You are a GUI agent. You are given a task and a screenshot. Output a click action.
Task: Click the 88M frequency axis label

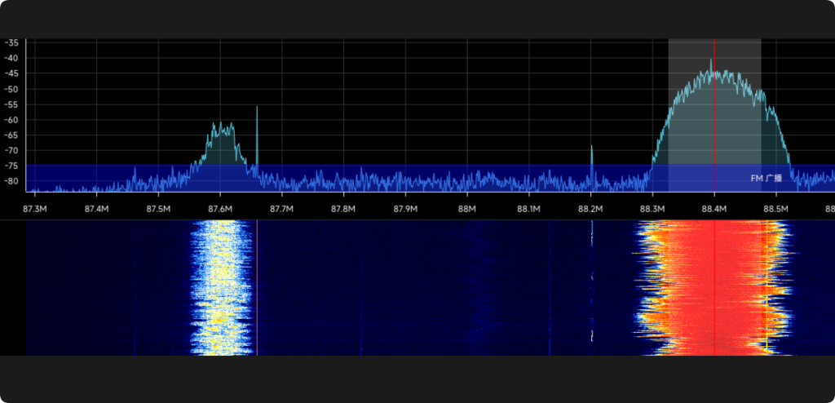(466, 209)
